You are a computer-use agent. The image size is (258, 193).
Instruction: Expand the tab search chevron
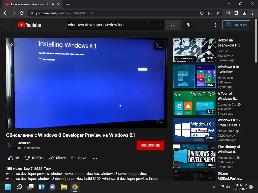[217, 4]
